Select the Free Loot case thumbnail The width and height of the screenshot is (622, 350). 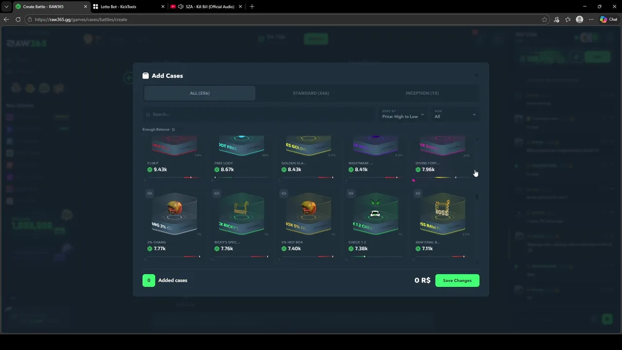click(x=241, y=145)
